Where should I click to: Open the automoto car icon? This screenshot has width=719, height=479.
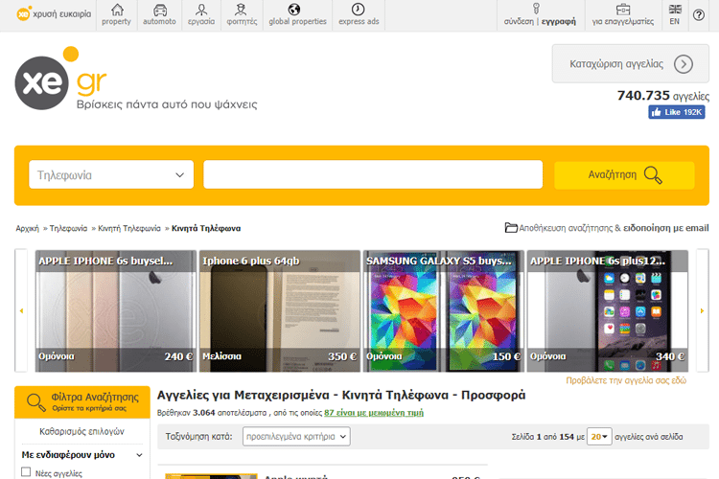pyautogui.click(x=160, y=10)
